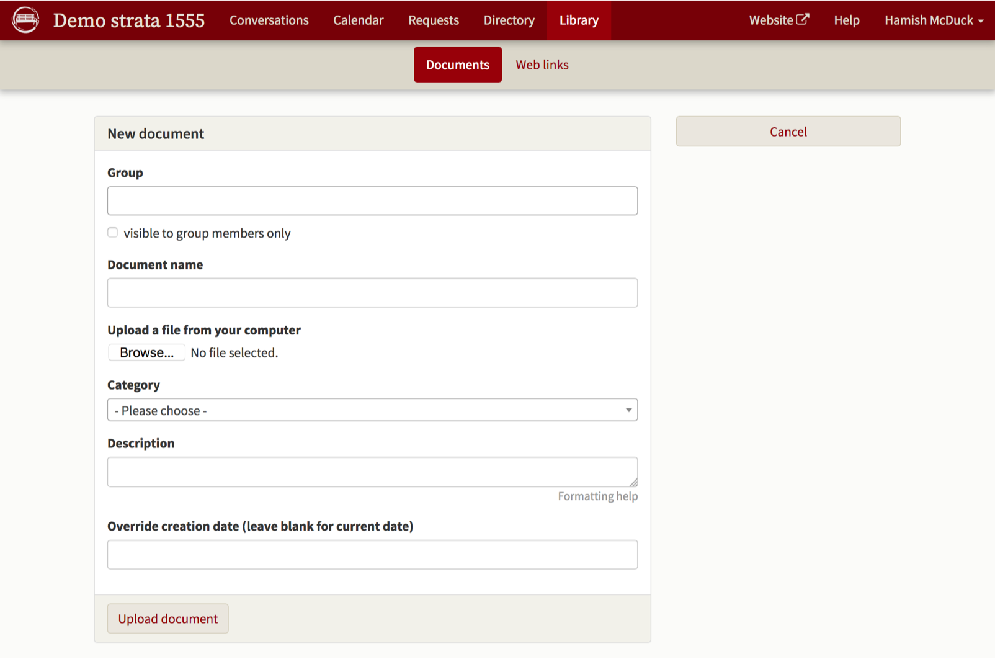Click the Demo strata logo icon

pyautogui.click(x=25, y=20)
